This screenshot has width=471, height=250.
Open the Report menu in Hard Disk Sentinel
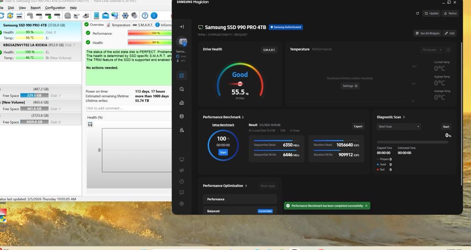click(x=35, y=8)
